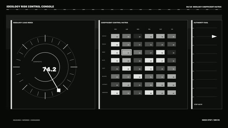Click the MED column header
Viewport: 228px width, 128px height.
point(138,29)
